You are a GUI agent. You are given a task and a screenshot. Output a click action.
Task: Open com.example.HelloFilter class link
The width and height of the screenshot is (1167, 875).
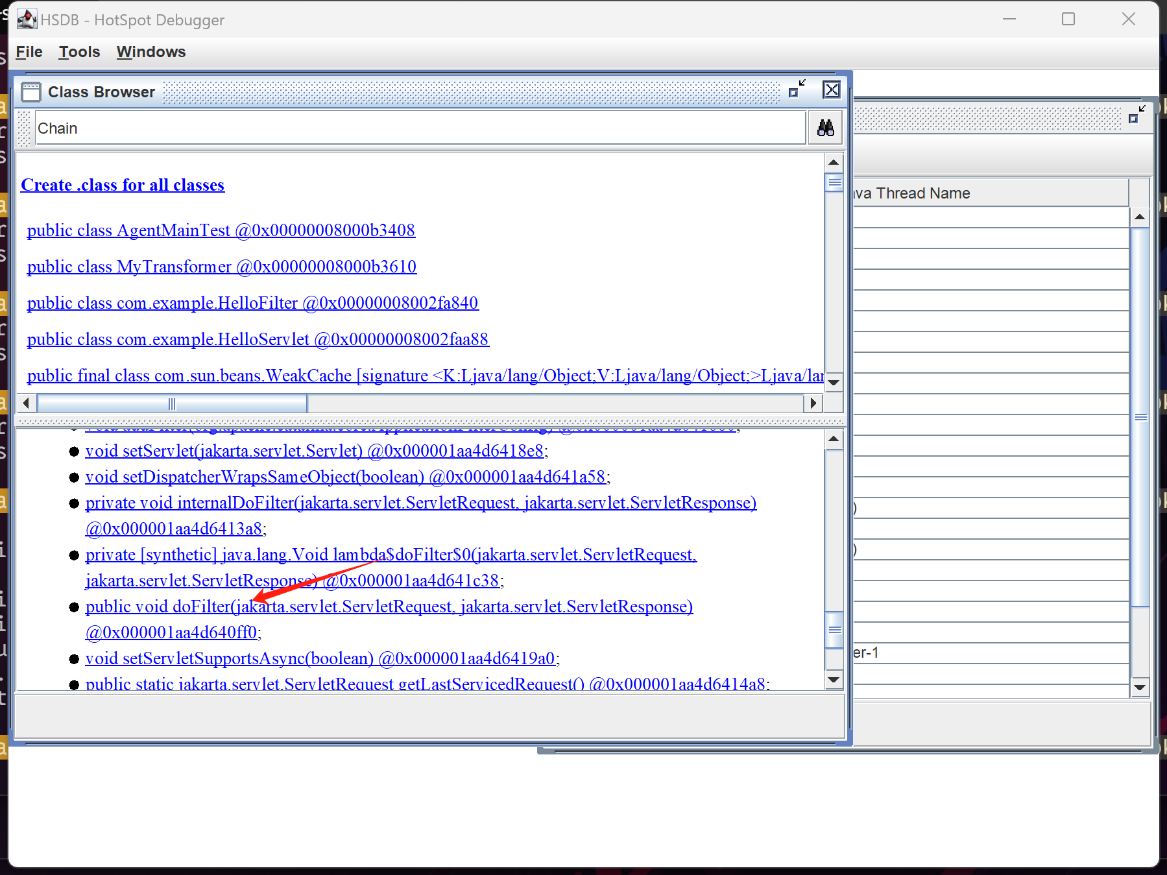pos(252,303)
